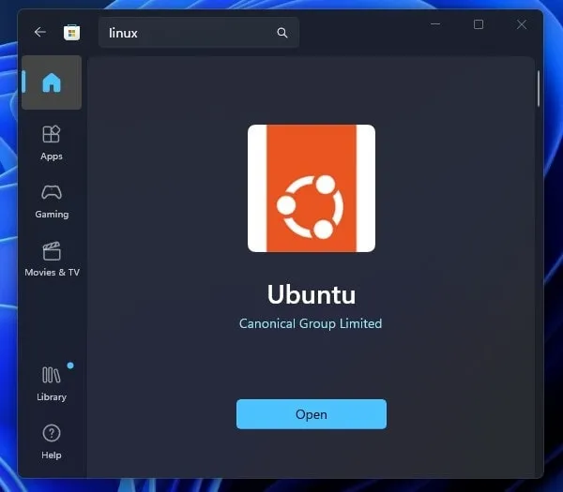Viewport: 563px width, 492px height.
Task: Open the Library in the sidebar
Action: pyautogui.click(x=52, y=382)
